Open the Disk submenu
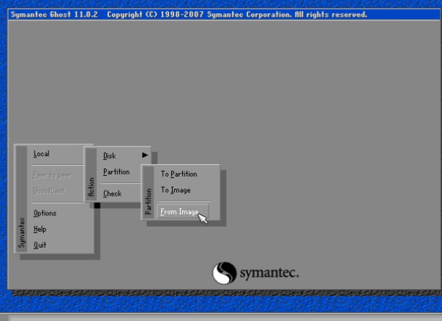This screenshot has width=442, height=321. coord(110,155)
